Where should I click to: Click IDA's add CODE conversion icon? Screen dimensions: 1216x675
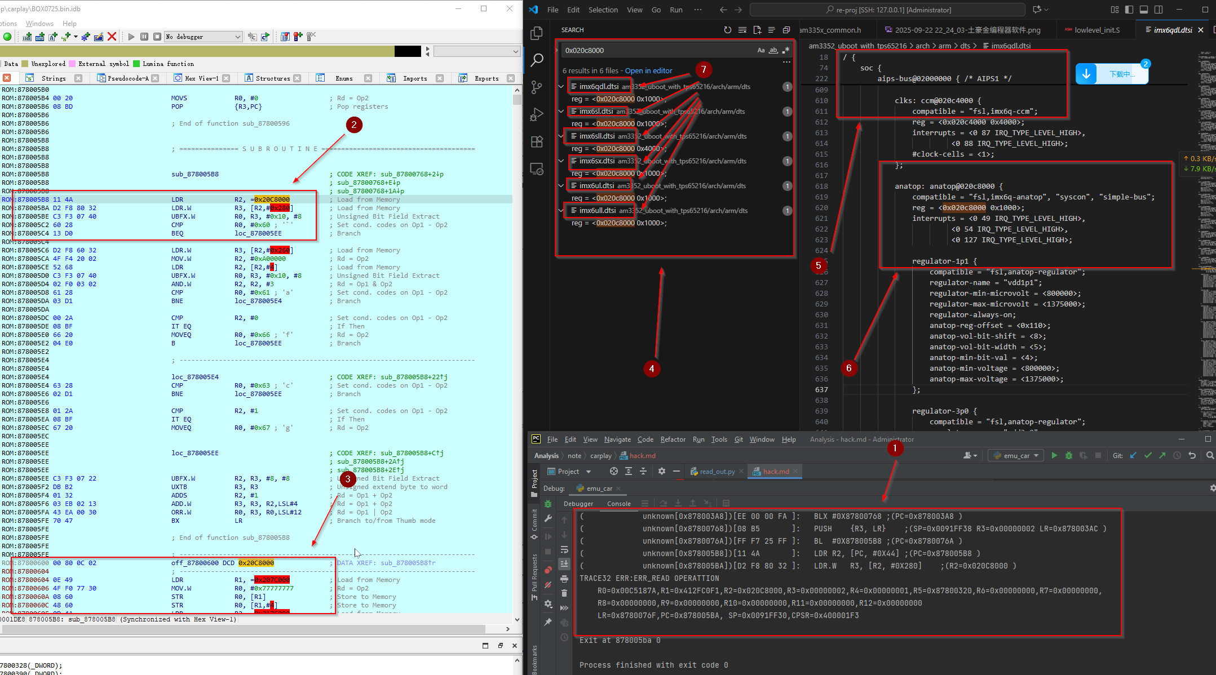pyautogui.click(x=27, y=37)
